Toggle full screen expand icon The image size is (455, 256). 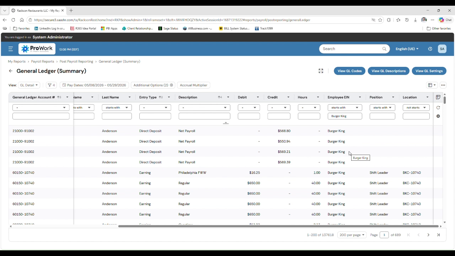[321, 71]
